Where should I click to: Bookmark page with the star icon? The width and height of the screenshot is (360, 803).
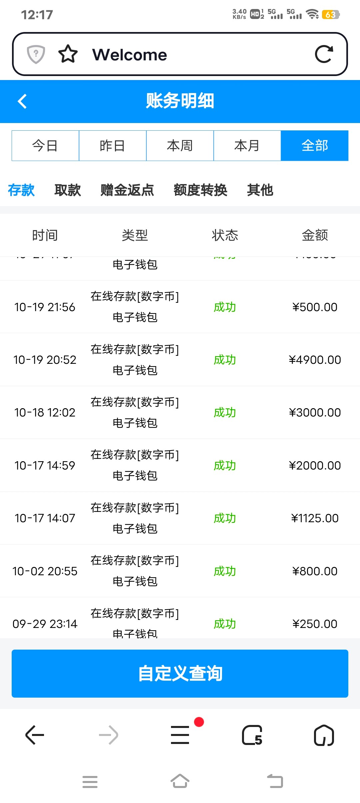[x=68, y=54]
